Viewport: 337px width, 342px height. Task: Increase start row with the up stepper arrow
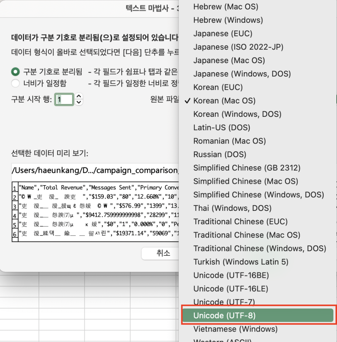coord(79,96)
